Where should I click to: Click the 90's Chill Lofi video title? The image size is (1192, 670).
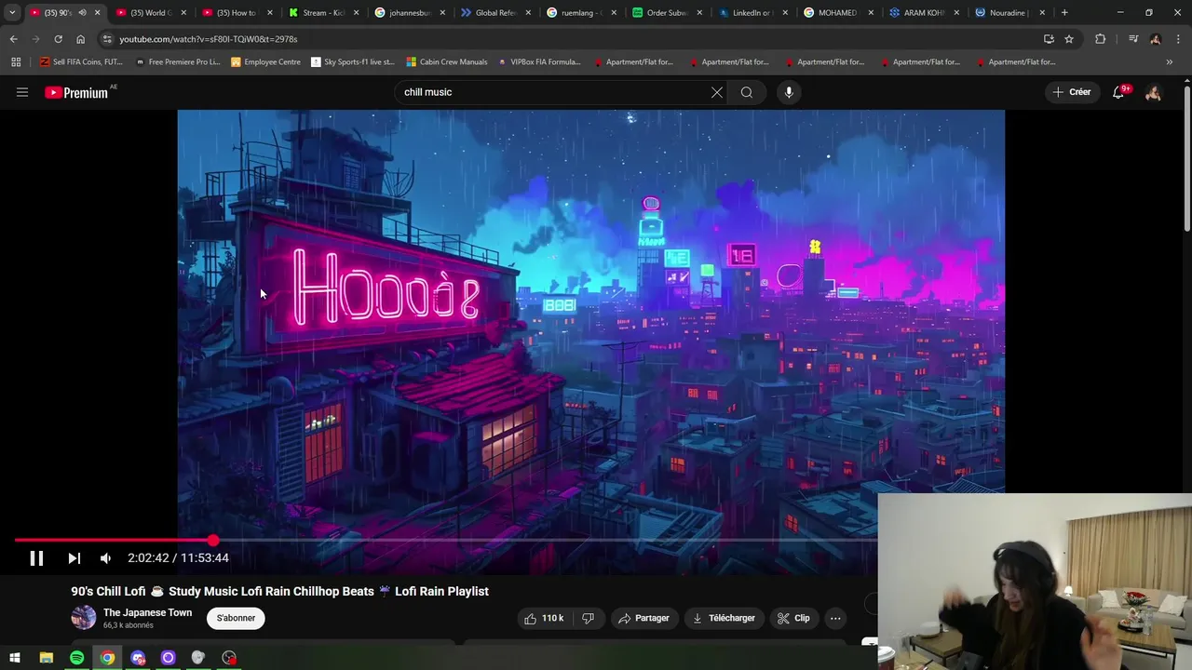[279, 591]
